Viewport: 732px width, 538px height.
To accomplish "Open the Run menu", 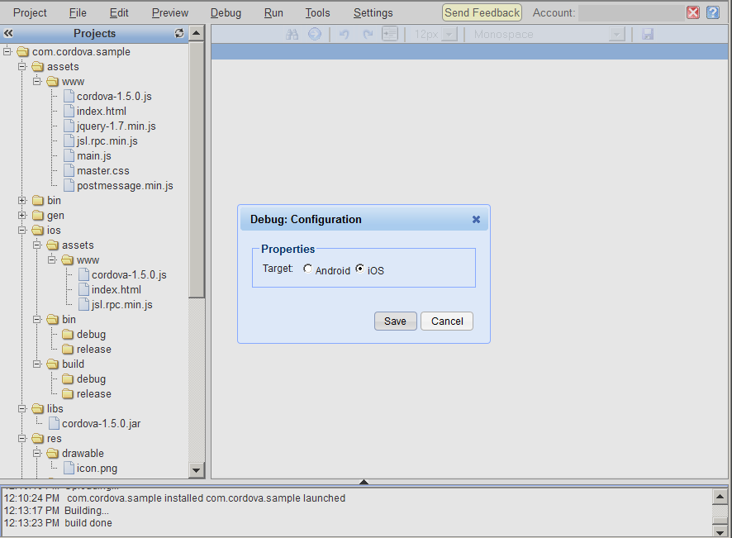I will (x=273, y=13).
